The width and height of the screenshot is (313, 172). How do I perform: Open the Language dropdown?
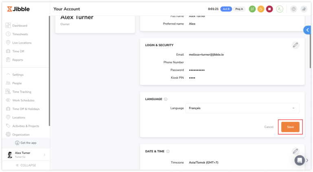coord(242,108)
